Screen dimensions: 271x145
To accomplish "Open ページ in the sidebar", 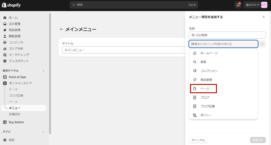I will point(13,102).
